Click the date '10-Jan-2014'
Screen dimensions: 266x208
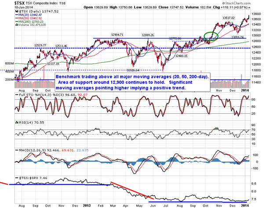24,7
